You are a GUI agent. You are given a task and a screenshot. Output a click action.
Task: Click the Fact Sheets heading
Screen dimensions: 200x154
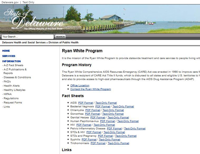click(x=73, y=96)
